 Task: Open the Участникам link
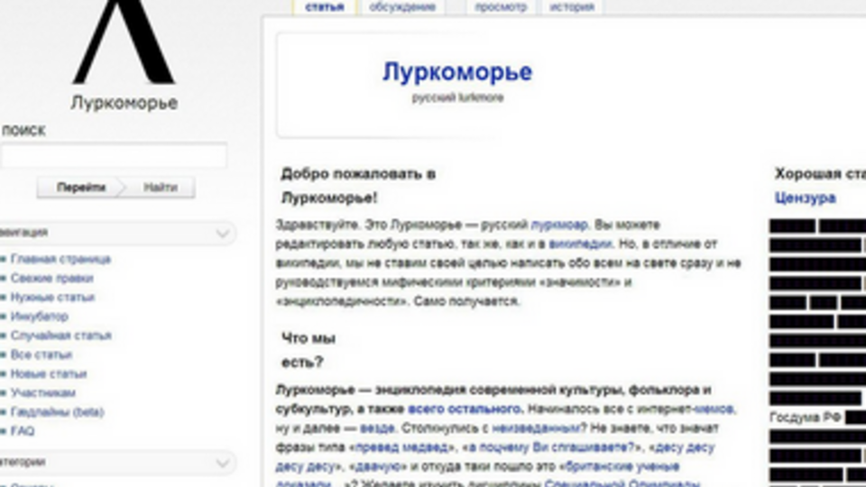pos(43,392)
